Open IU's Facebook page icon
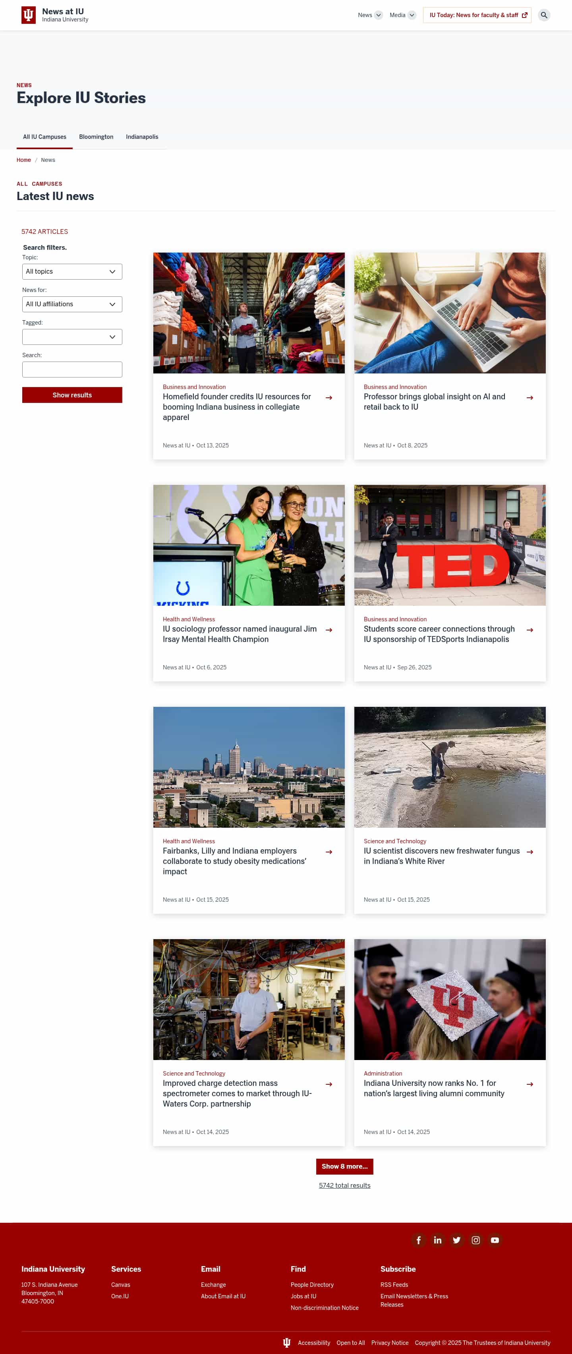The width and height of the screenshot is (572, 1354). click(x=418, y=1240)
